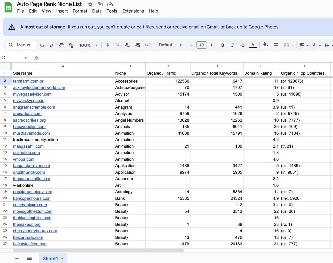The image size is (333, 263).
Task: Increase font size with plus button
Action: pyautogui.click(x=211, y=45)
